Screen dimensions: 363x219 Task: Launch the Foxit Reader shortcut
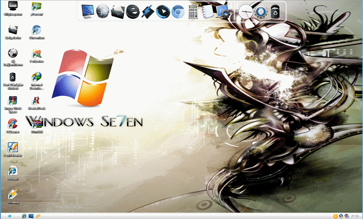13,149
